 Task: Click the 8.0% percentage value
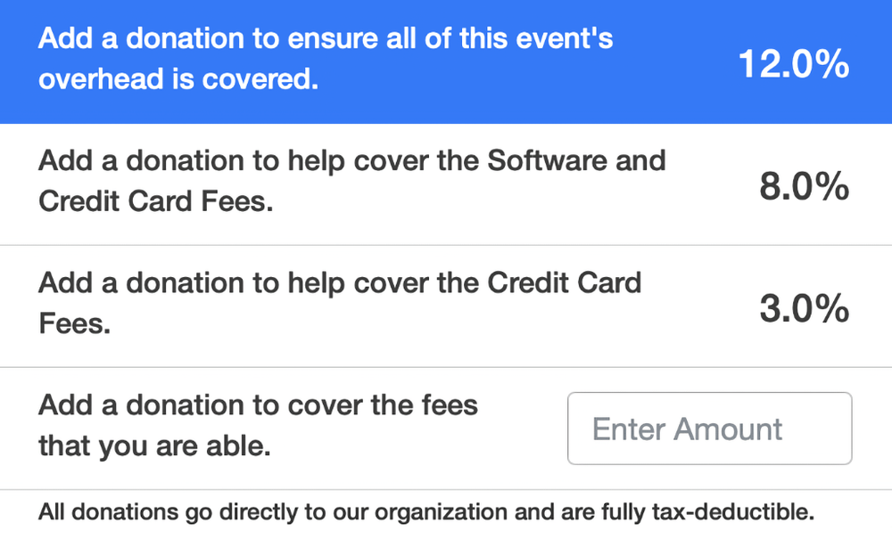click(803, 187)
